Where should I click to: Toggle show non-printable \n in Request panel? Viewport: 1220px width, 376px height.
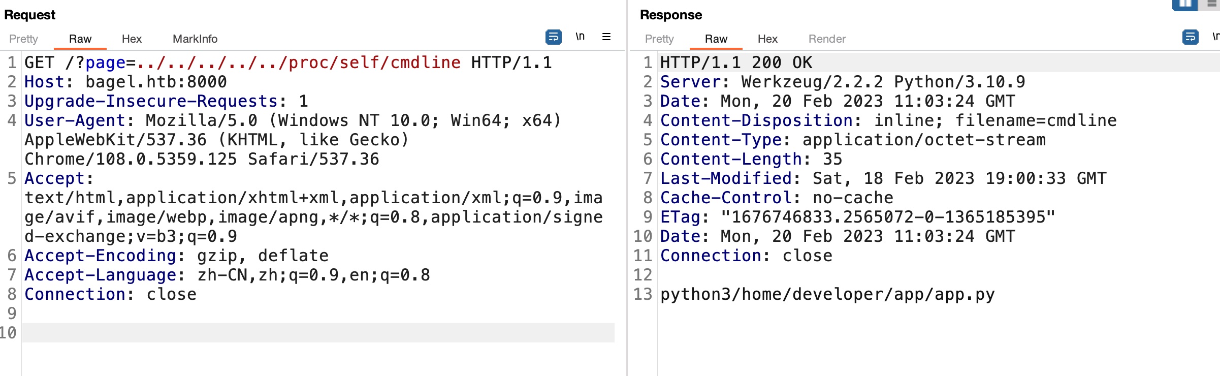(580, 37)
